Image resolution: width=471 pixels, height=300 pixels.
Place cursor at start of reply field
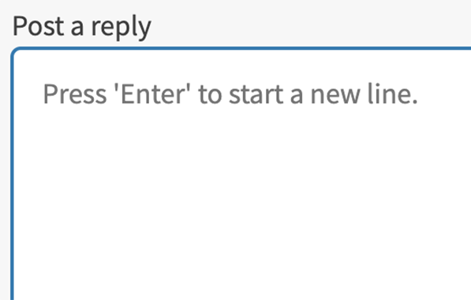click(44, 94)
